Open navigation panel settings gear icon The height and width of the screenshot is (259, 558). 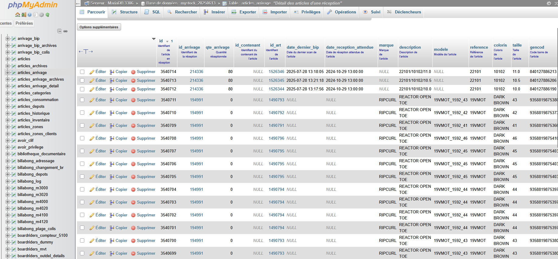[x=41, y=15]
